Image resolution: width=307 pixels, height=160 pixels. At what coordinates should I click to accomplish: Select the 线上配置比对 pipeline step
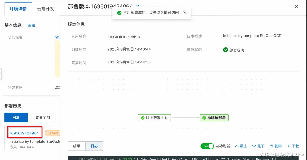[154, 118]
